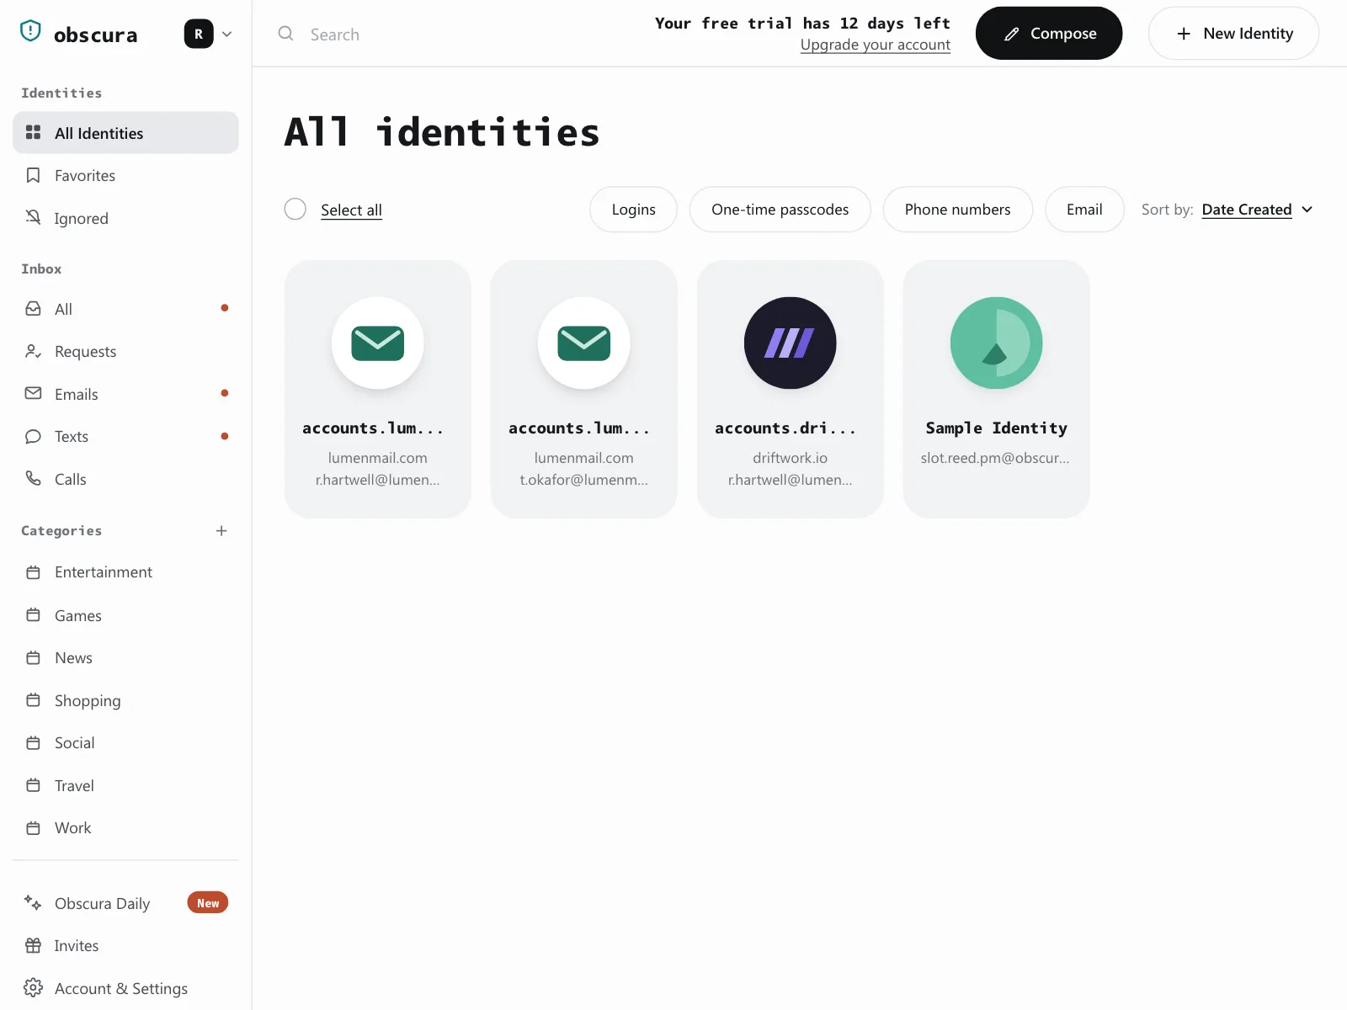This screenshot has height=1010, width=1347.
Task: Click the Favorites bookmark icon
Action: pyautogui.click(x=34, y=175)
